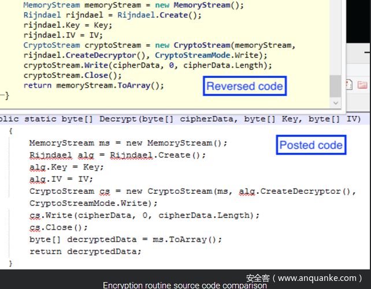Click the 'CryptoStream cs = new CryptoStream(ms,' line
371x289 pixels.
[192, 192]
